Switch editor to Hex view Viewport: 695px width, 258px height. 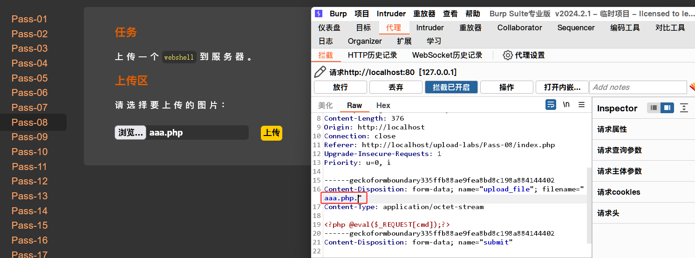383,105
